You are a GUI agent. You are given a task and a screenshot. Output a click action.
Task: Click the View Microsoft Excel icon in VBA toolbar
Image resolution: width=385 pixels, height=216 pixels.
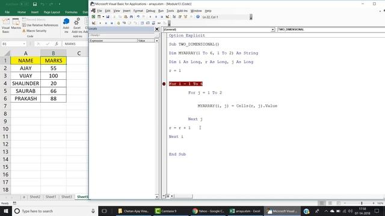[x=94, y=17]
